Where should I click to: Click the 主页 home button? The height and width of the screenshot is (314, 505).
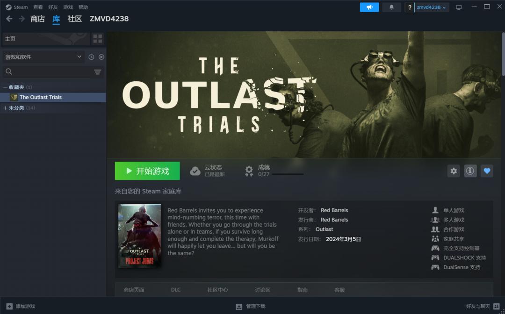[46, 39]
